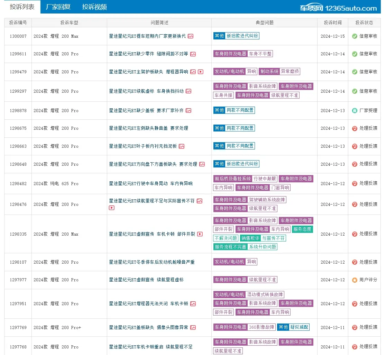
Task: Play video icon in row 1299479
Action: [x=201, y=72]
